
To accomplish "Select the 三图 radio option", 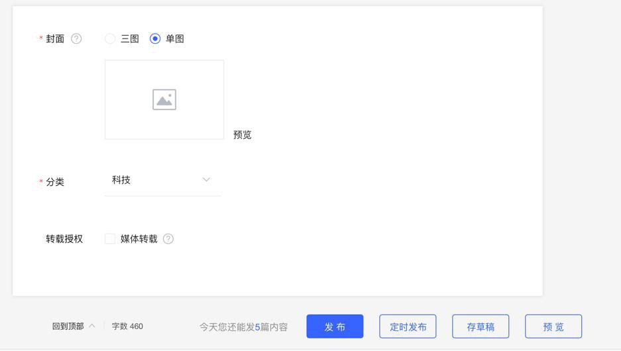I will [x=111, y=38].
